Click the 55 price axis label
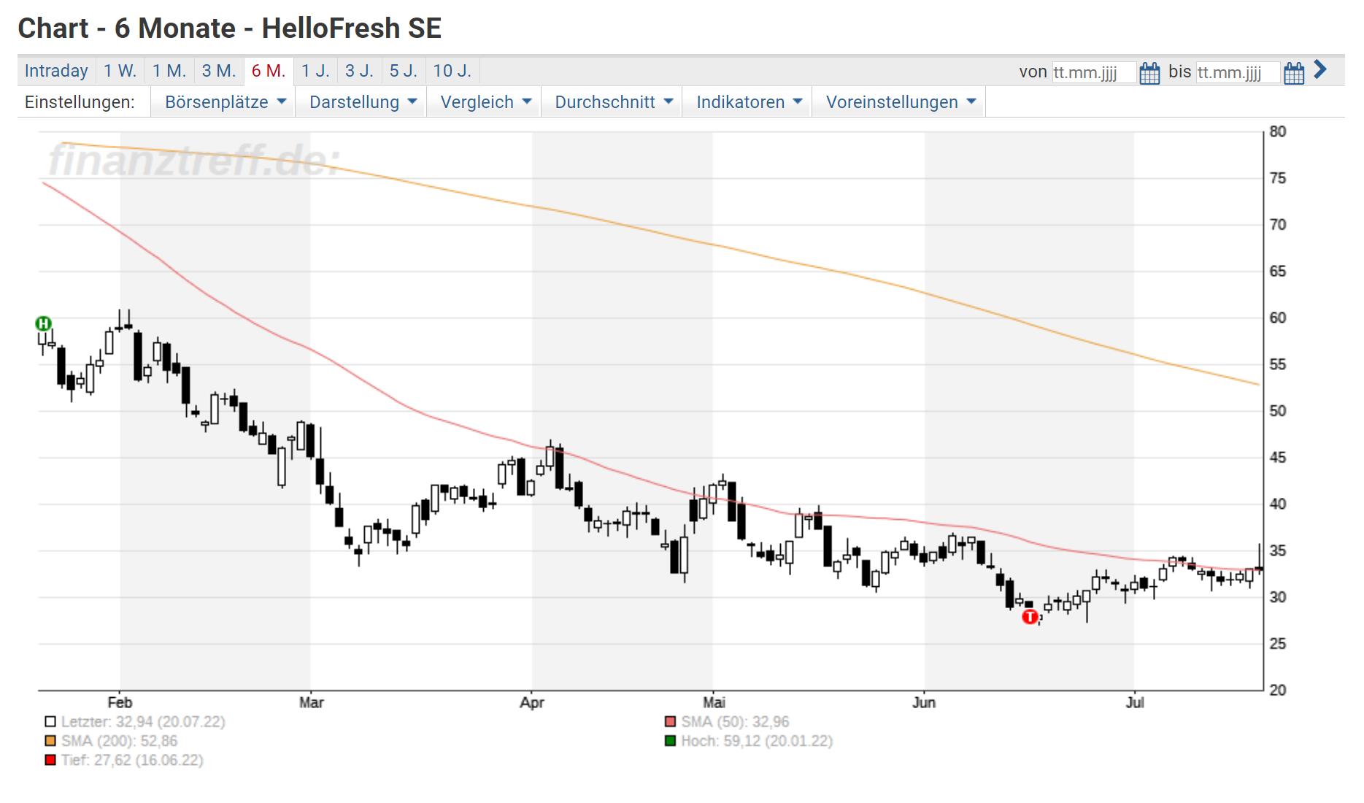Image resolution: width=1364 pixels, height=803 pixels. pyautogui.click(x=1278, y=364)
